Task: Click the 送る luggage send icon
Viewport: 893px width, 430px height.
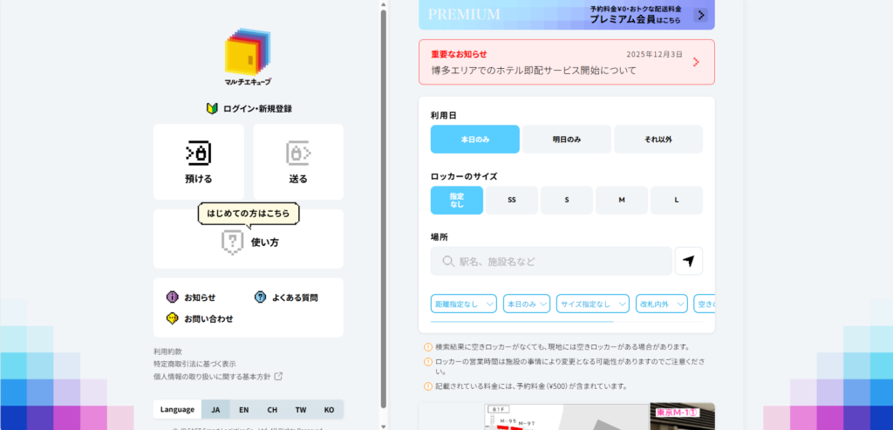Action: click(298, 153)
